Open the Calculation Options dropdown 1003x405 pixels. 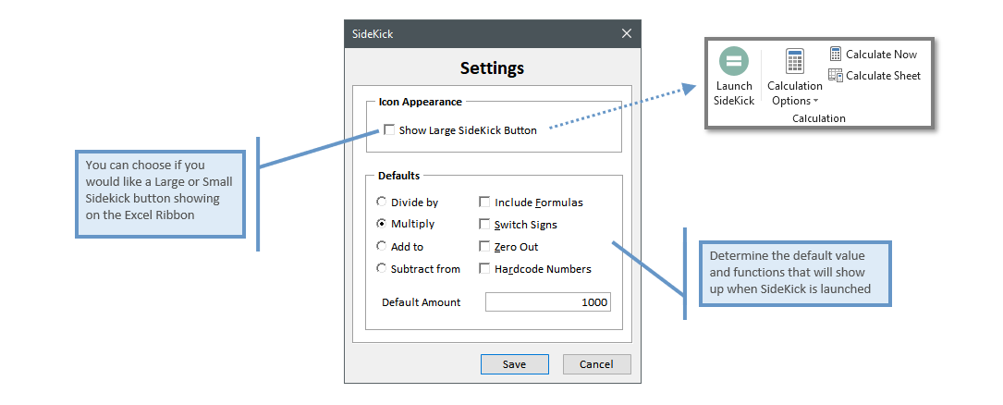click(x=794, y=78)
